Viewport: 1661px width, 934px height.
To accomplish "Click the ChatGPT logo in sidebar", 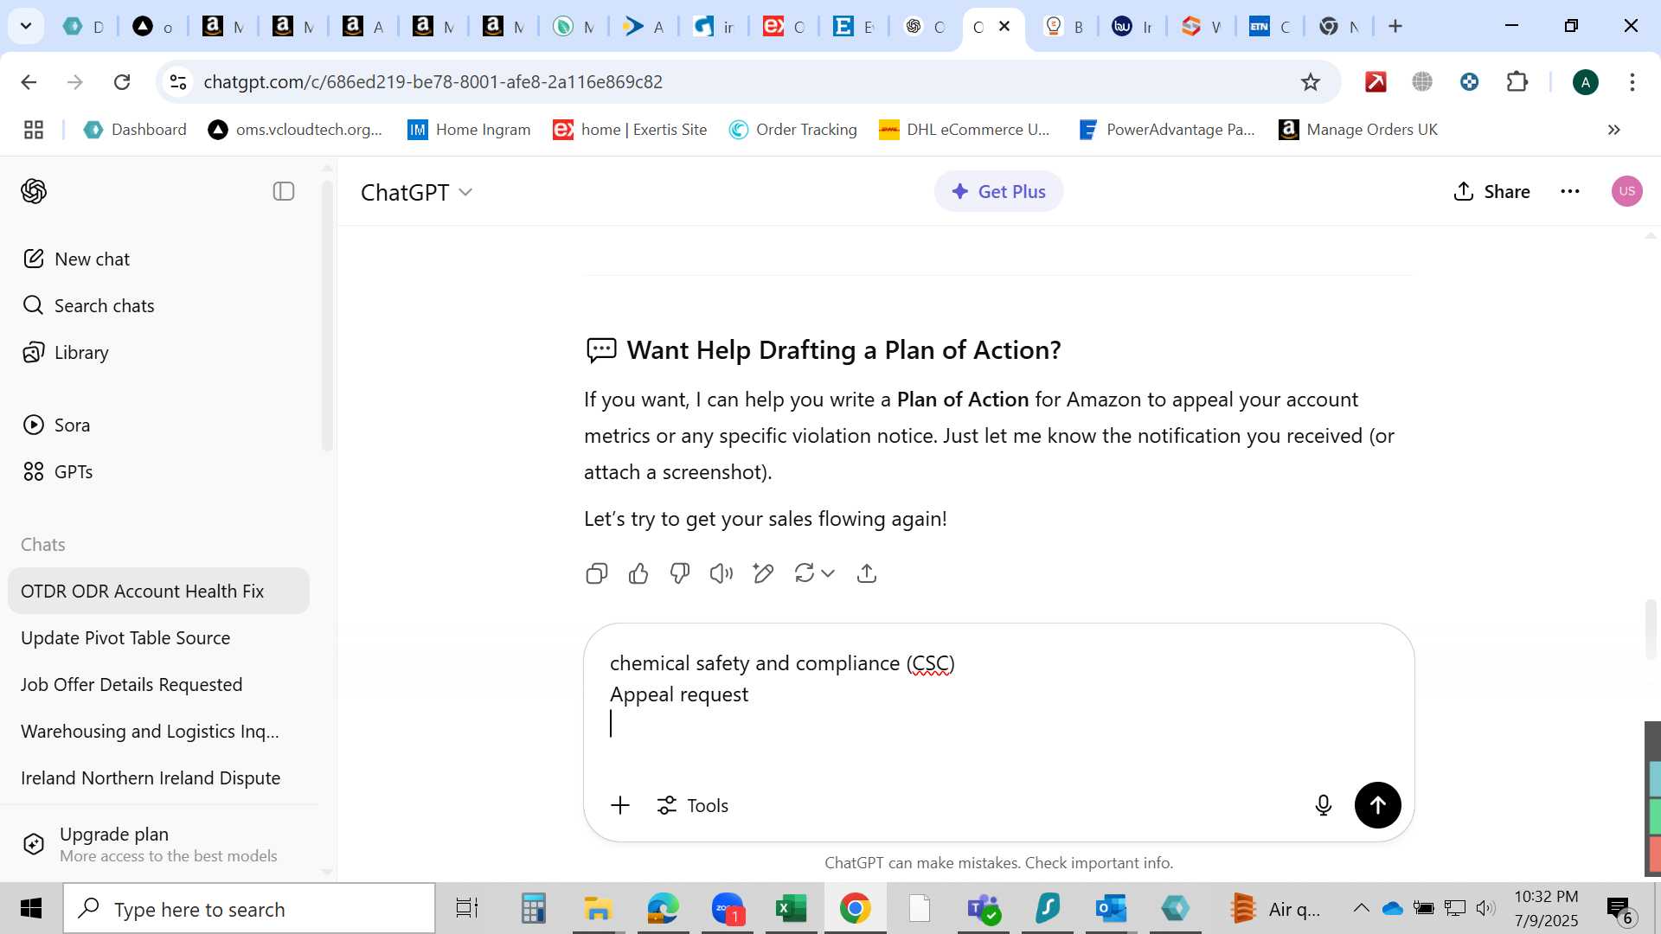I will [34, 191].
